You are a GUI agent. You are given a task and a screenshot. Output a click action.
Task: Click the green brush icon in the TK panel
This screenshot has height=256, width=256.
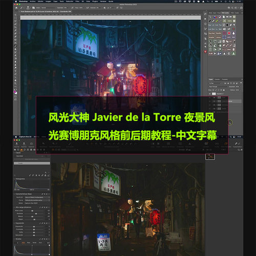(x=217, y=21)
